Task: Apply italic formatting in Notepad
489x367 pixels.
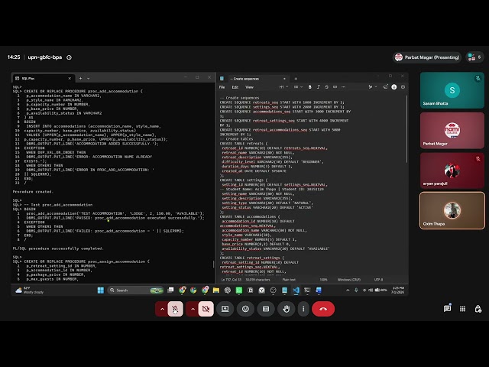Action: coord(318,87)
